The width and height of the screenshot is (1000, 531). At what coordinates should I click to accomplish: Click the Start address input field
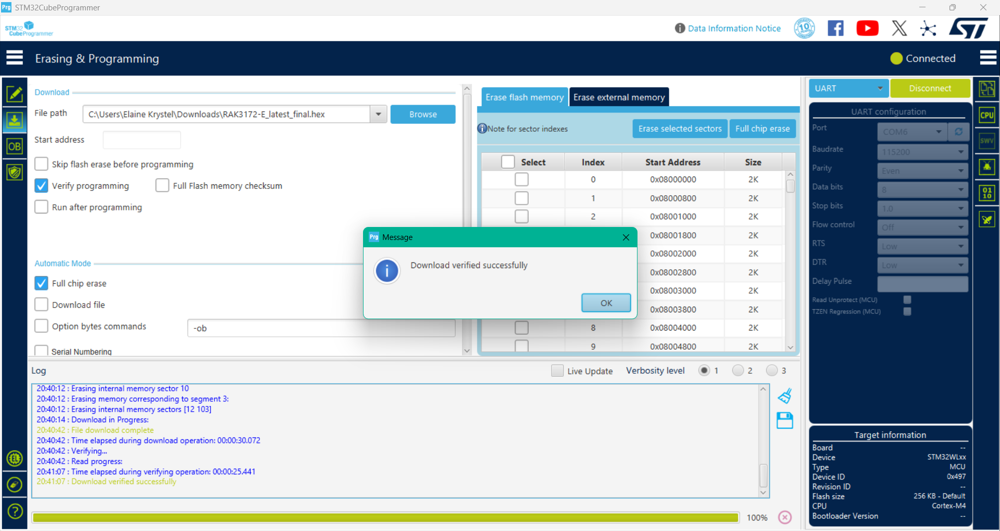[142, 140]
